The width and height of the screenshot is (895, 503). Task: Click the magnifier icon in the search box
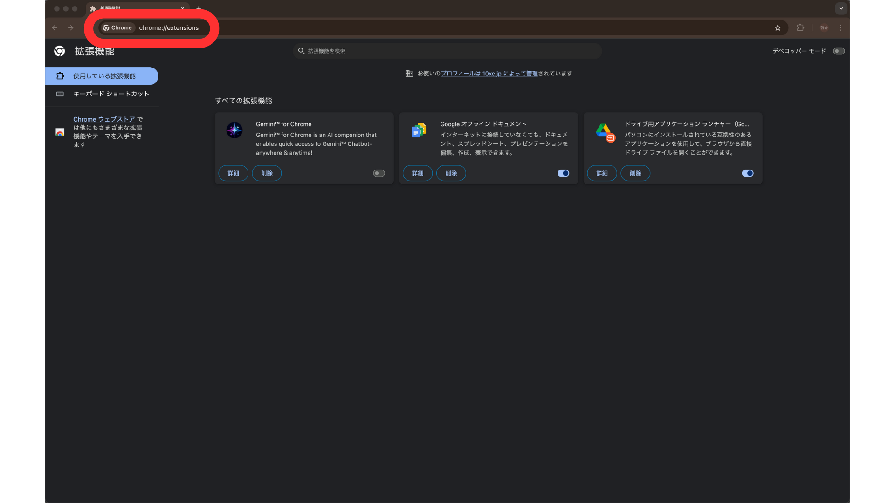click(301, 51)
